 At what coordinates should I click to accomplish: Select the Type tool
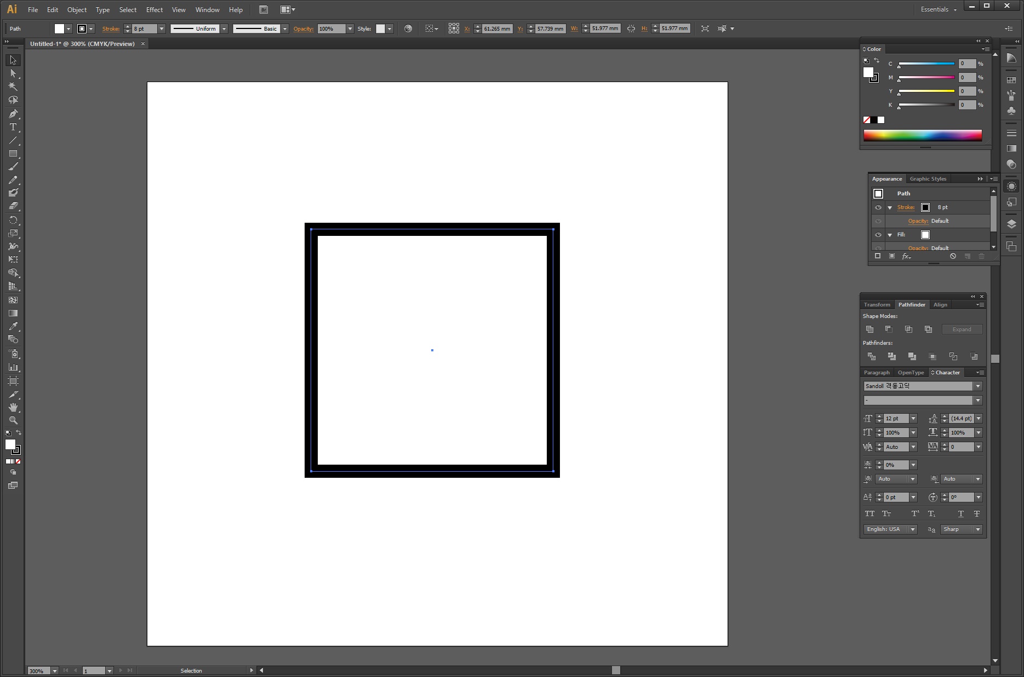[13, 127]
